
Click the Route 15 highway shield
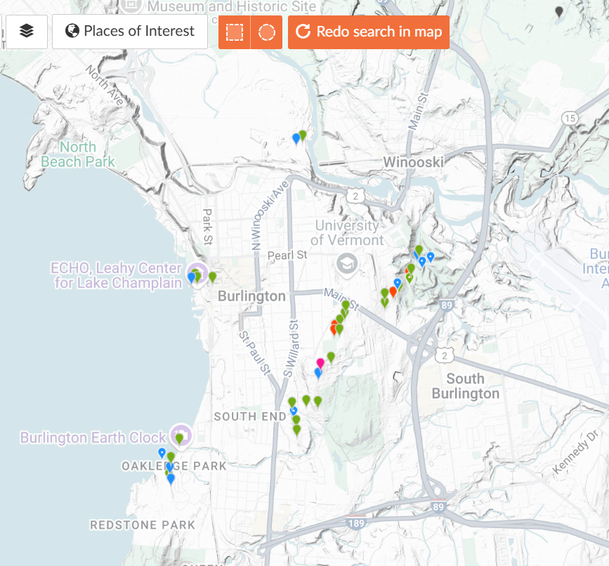(x=569, y=117)
